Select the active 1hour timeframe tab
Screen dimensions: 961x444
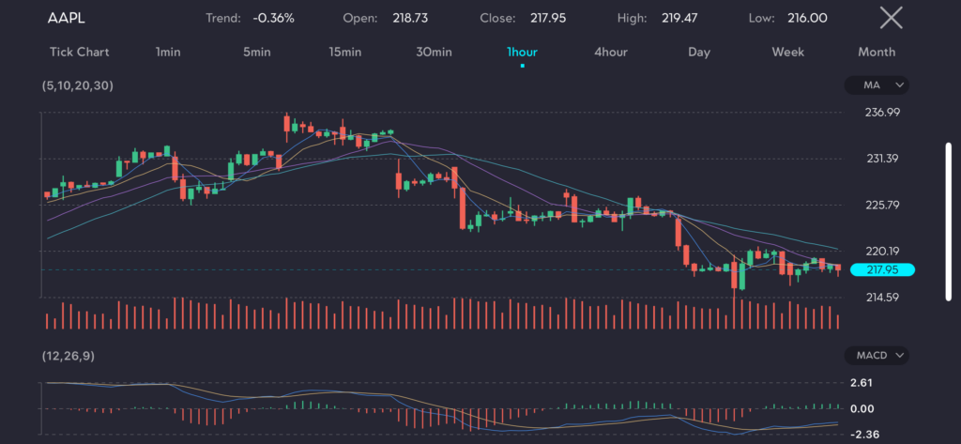(522, 52)
